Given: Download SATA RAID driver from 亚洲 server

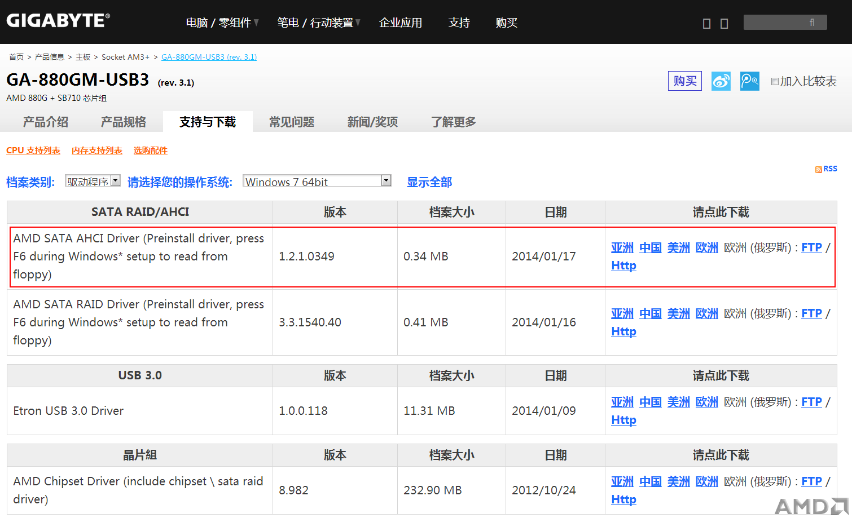Looking at the screenshot, I should [x=622, y=313].
